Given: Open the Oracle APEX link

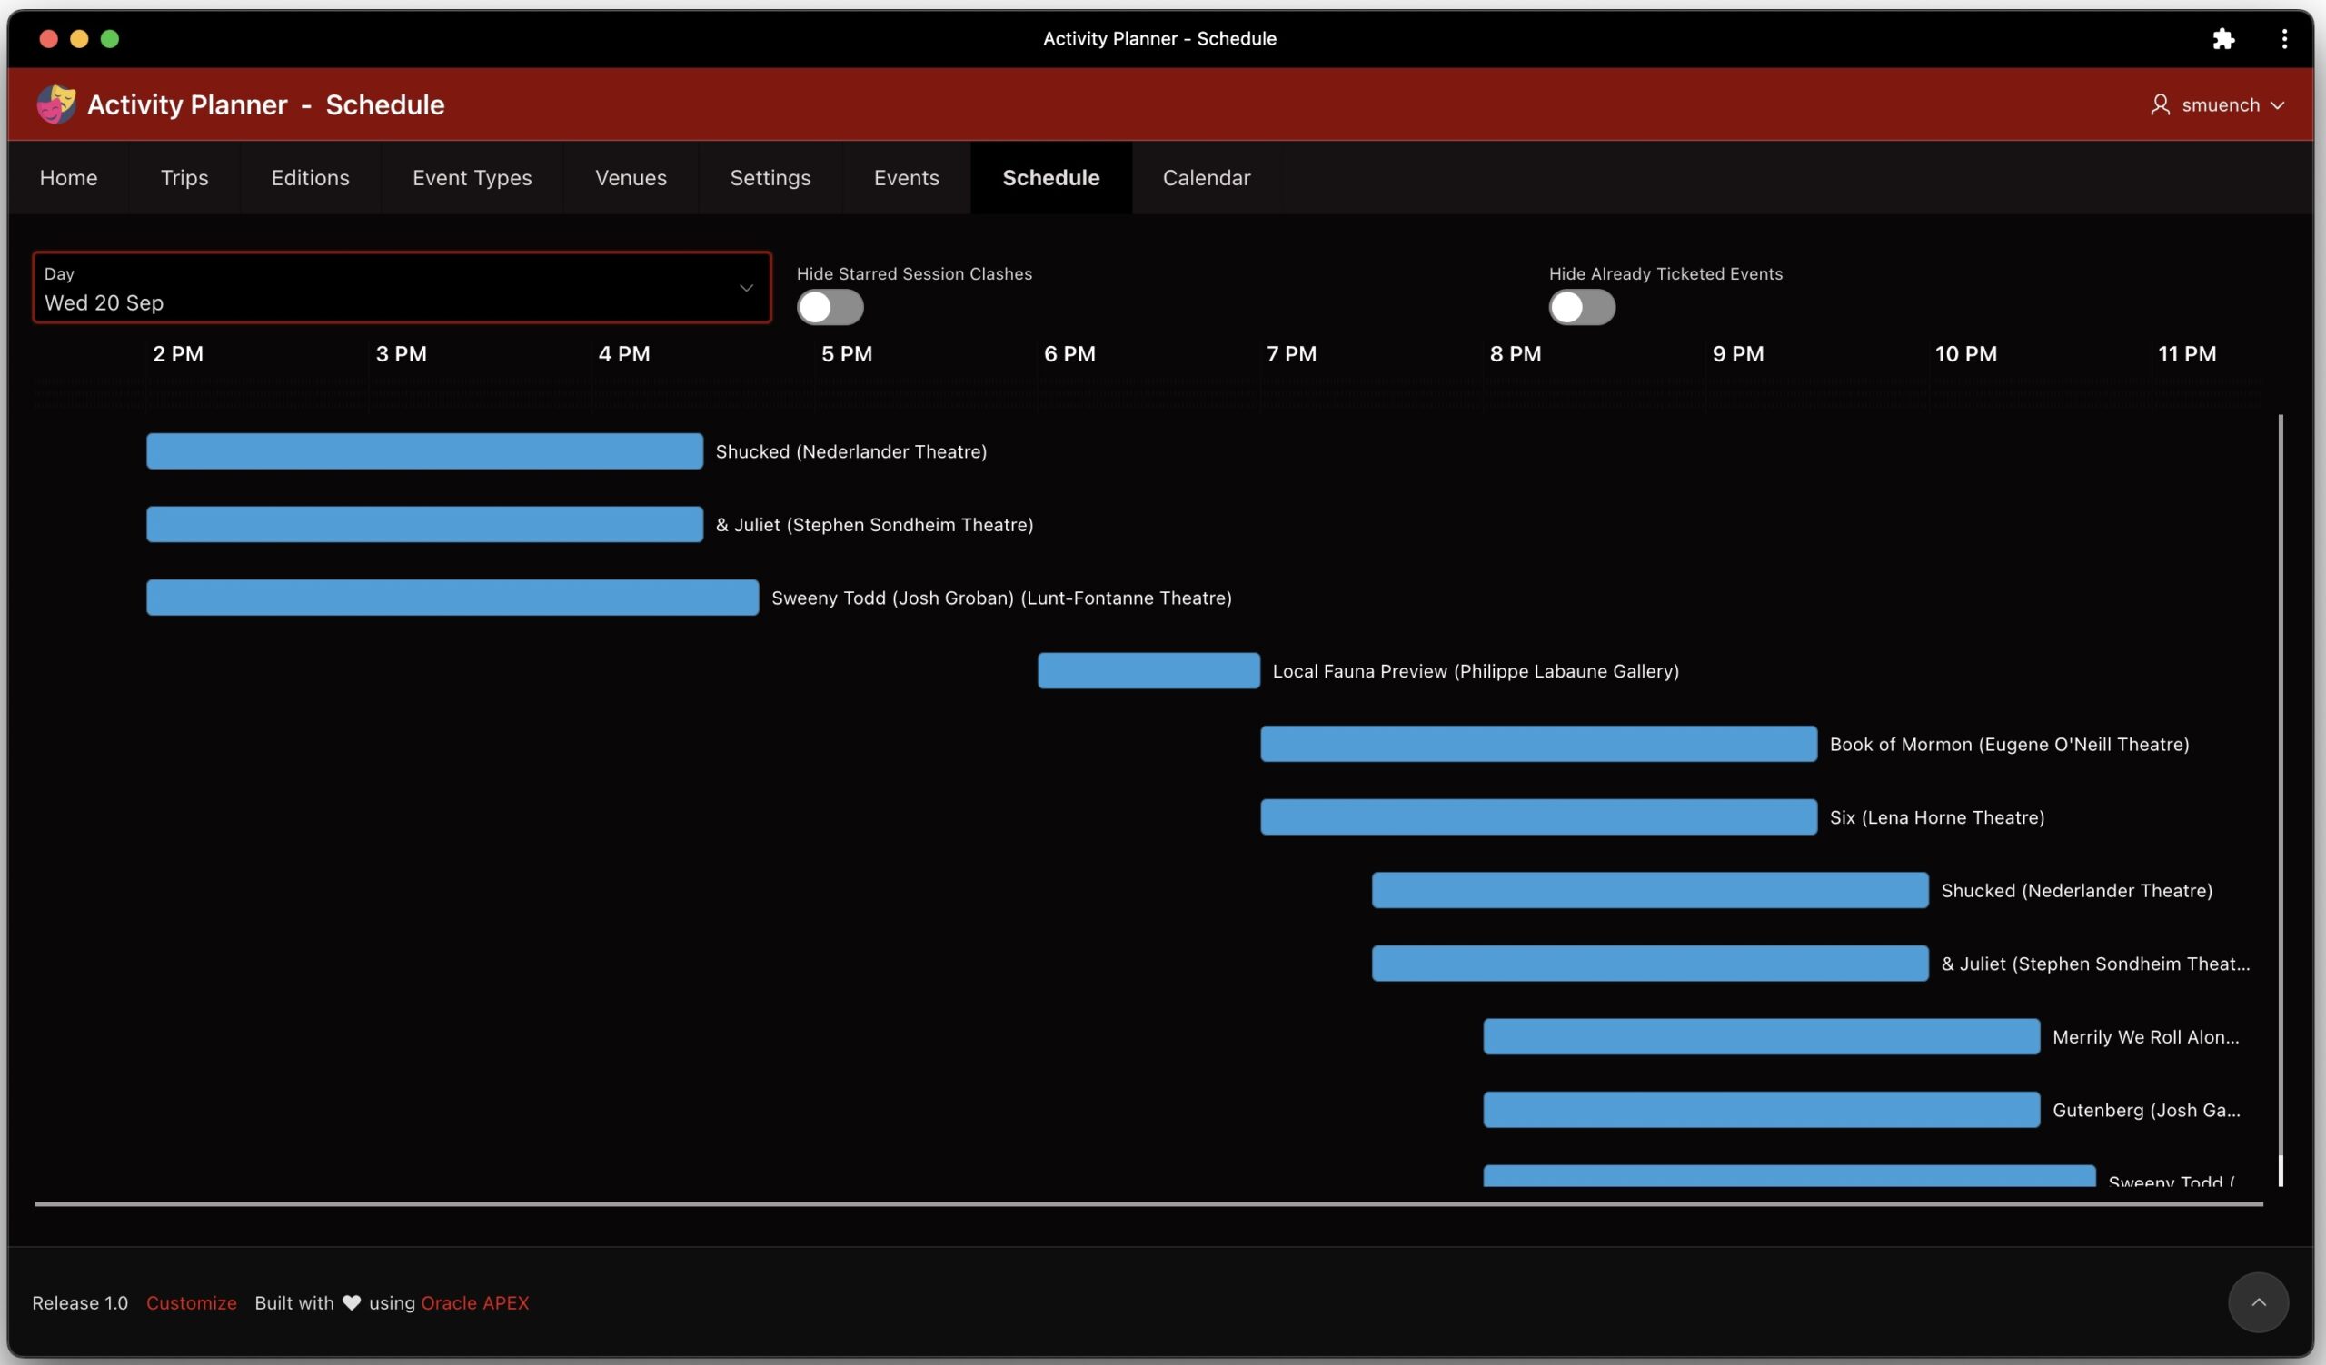Looking at the screenshot, I should [474, 1302].
